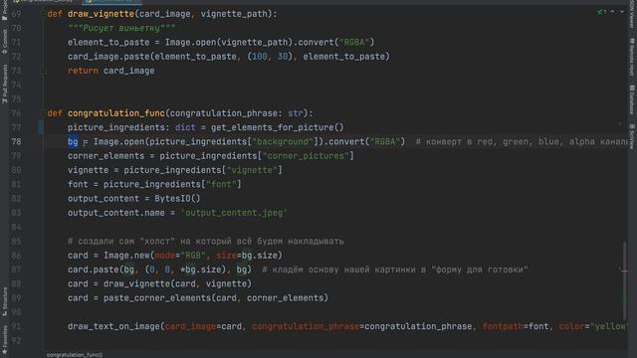This screenshot has width=637, height=358.
Task: Click 'BytesIO()' on line 82
Action: [x=177, y=199]
